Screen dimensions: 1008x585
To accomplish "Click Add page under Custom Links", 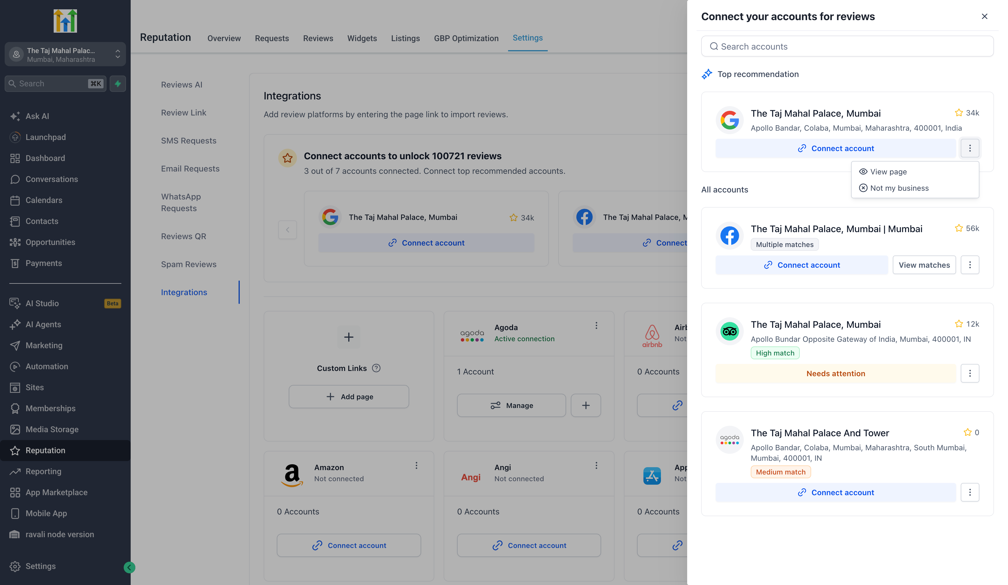I will pos(349,396).
